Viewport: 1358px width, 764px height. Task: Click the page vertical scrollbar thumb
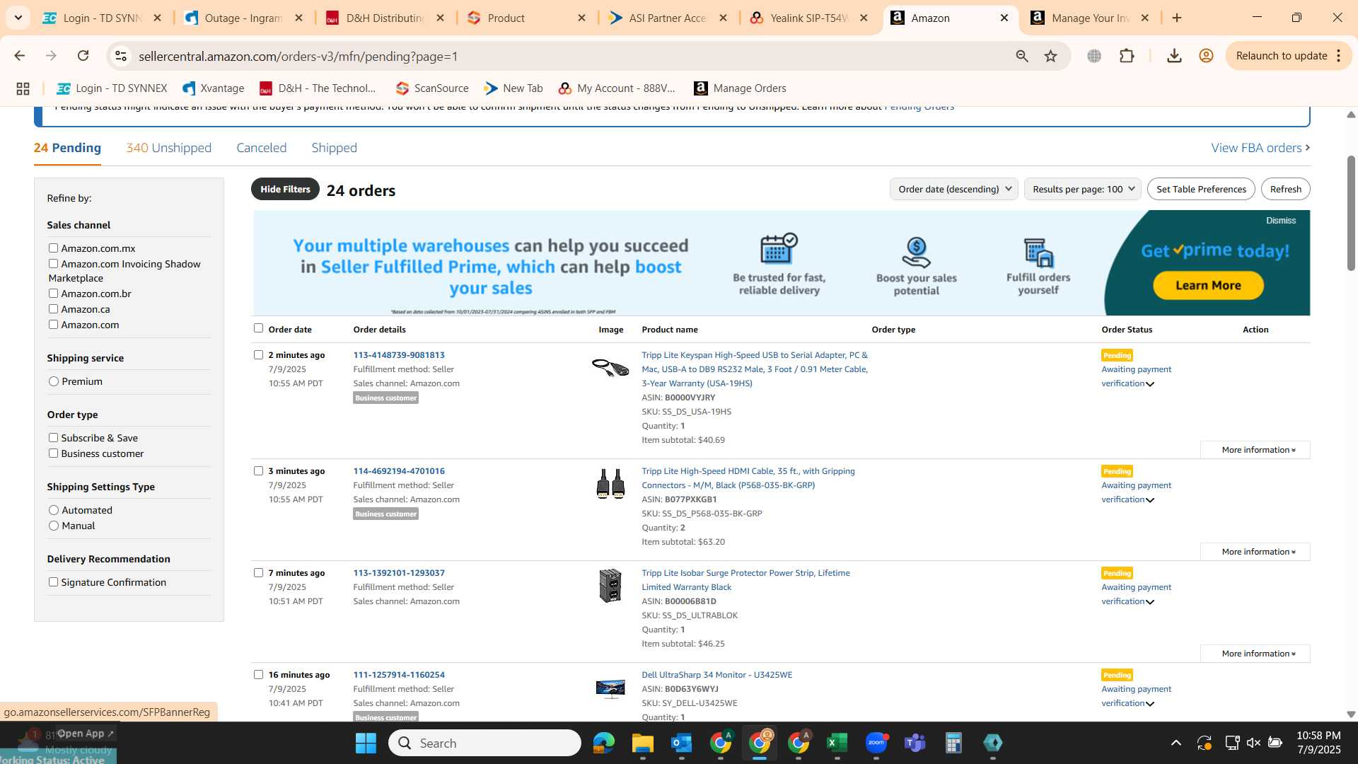click(1351, 212)
